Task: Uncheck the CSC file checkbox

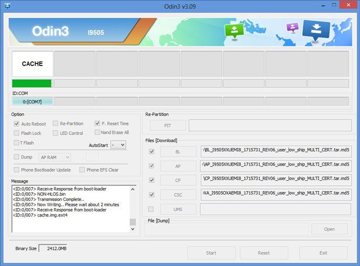Action: (152, 195)
